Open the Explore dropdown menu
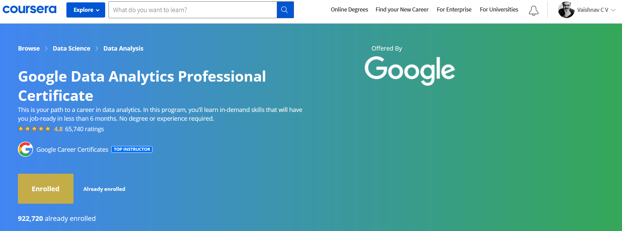This screenshot has height=231, width=622. (86, 10)
